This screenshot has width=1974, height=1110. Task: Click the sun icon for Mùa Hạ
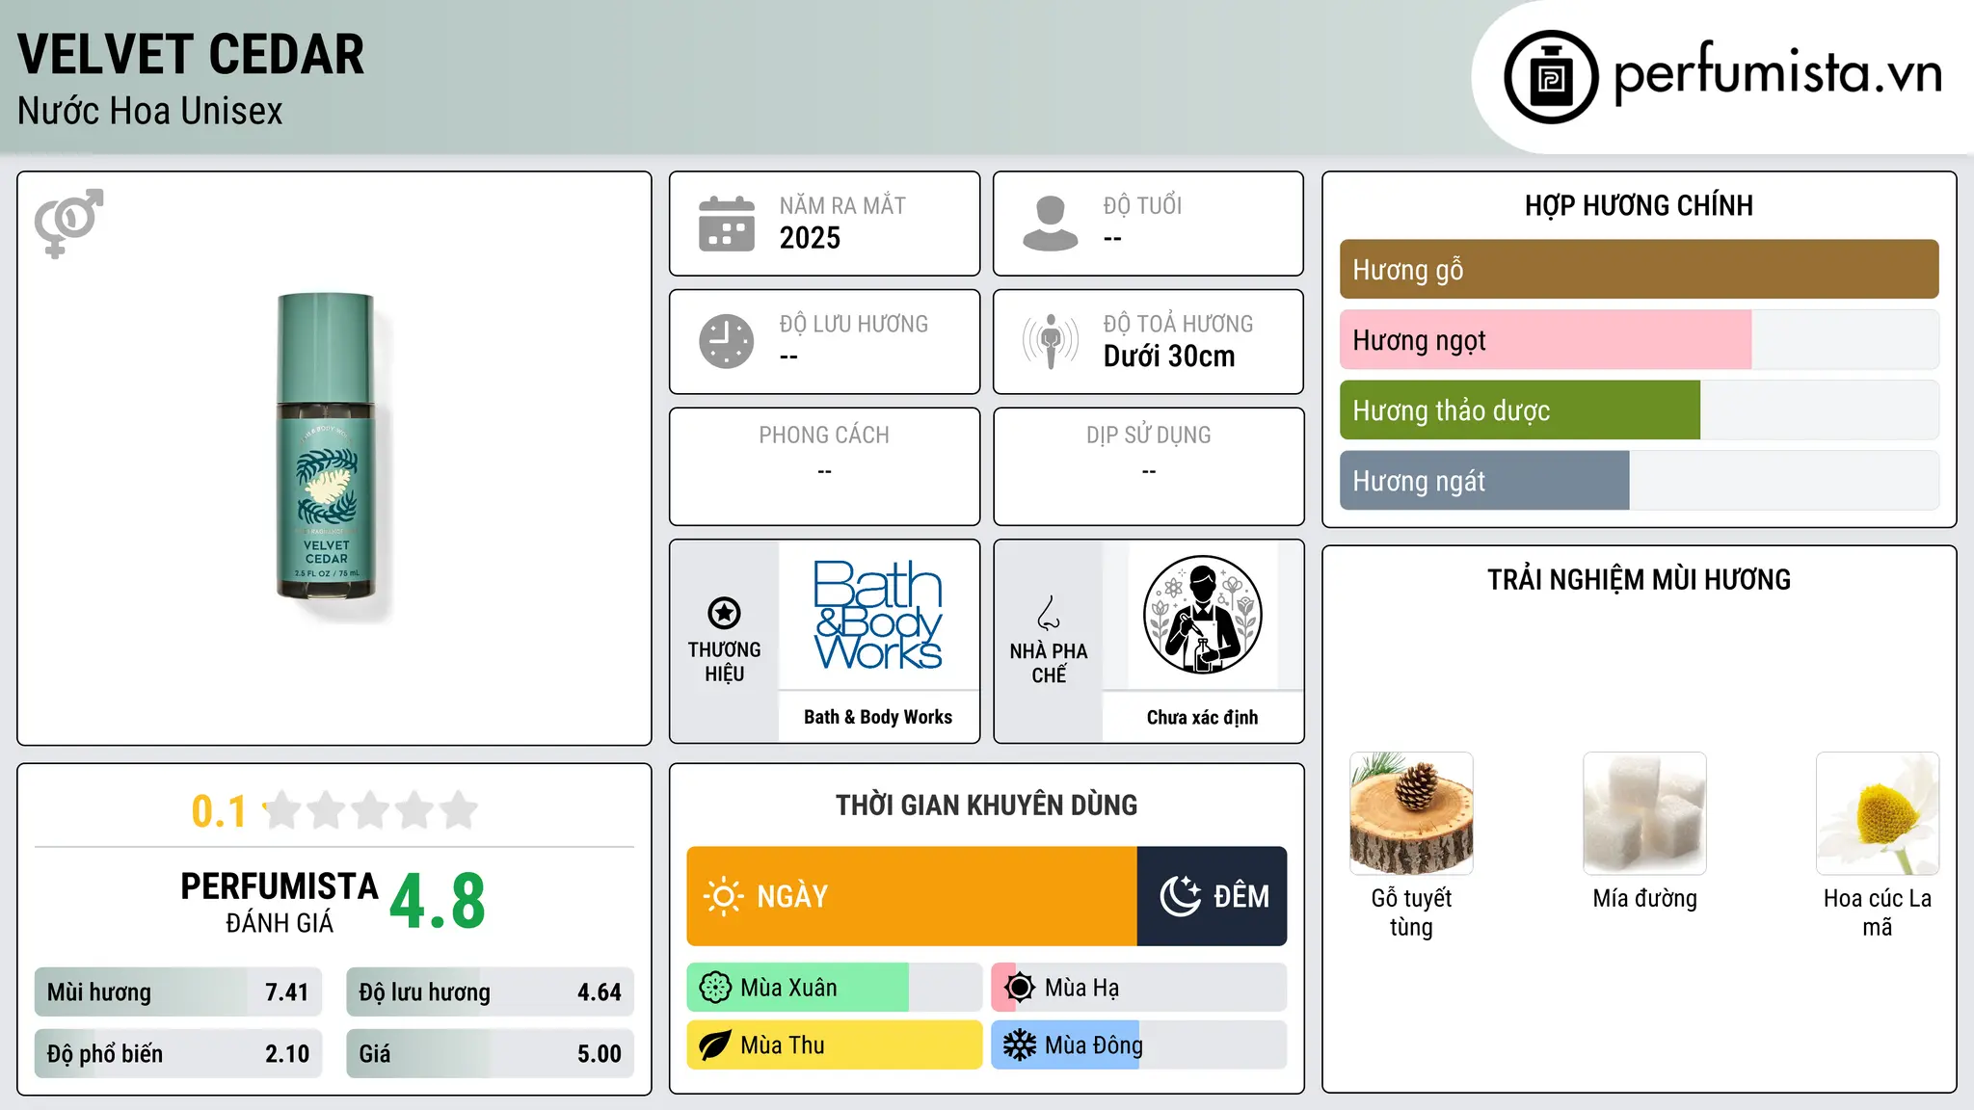pos(1019,988)
